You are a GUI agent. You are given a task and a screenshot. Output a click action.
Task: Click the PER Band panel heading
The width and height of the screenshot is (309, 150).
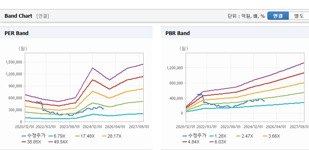[x=17, y=33]
